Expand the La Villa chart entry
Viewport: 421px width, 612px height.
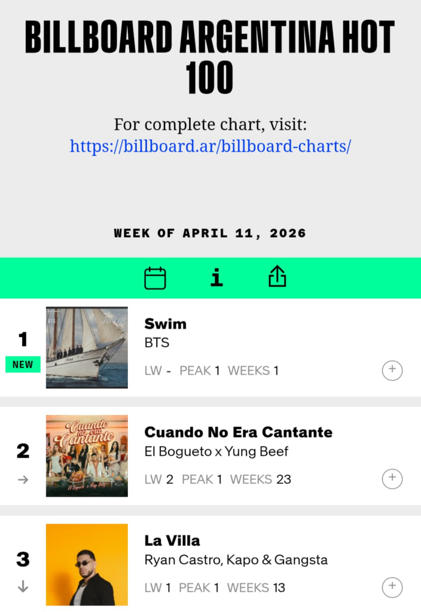392,587
